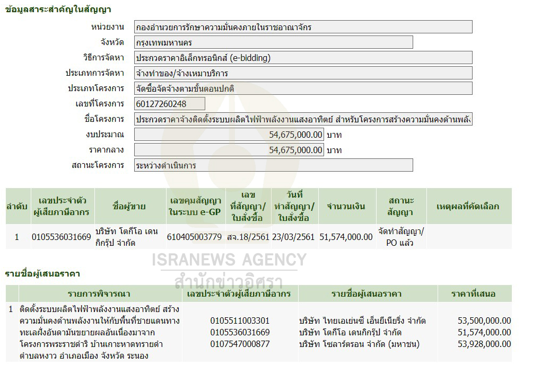
Task: Click the ประเภทโครงการ field
Action: point(303,88)
